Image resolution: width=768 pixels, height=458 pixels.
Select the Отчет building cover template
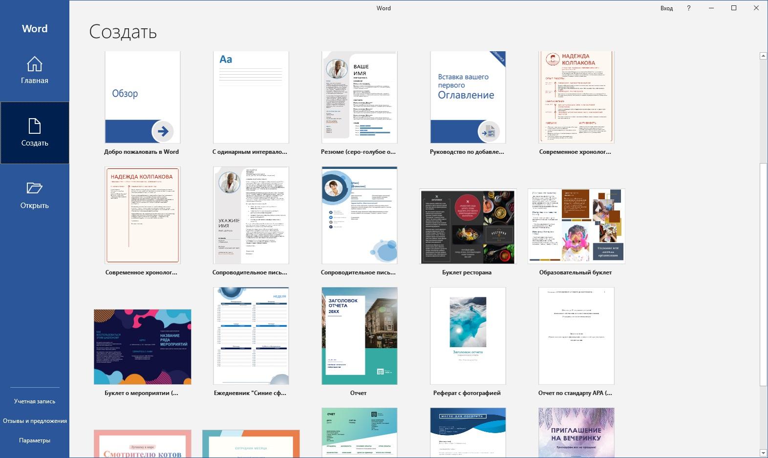pos(360,336)
